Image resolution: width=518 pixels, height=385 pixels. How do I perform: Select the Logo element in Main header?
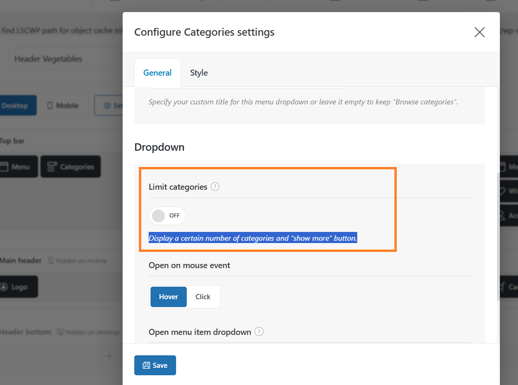coord(18,287)
